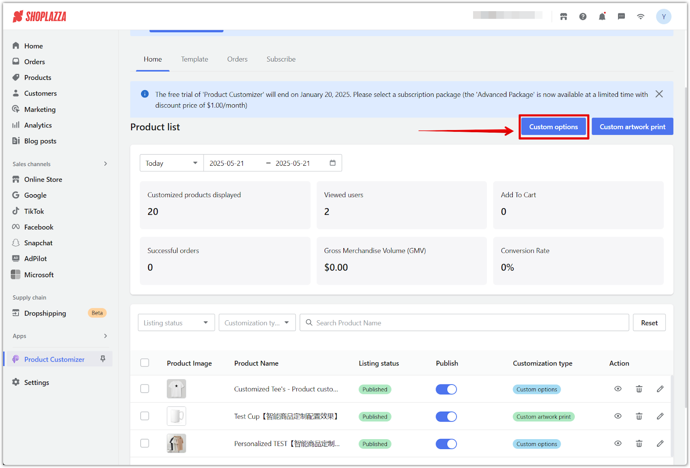690x468 pixels.
Task: Open the chat messages icon
Action: point(621,16)
